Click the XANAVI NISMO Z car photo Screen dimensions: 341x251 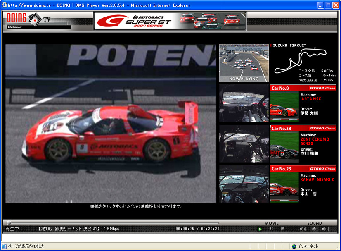point(284,187)
